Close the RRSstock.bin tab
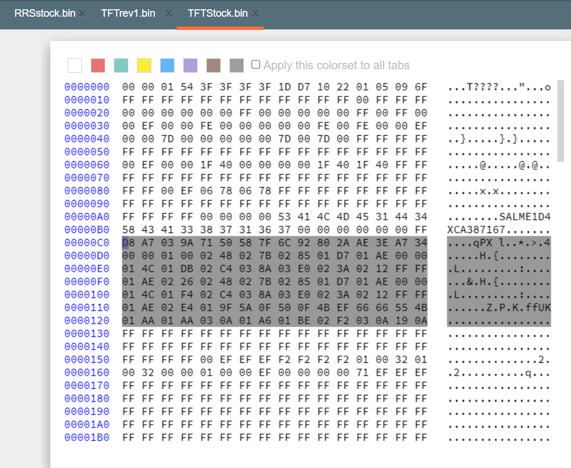Image resolution: width=571 pixels, height=468 pixels. (x=83, y=14)
